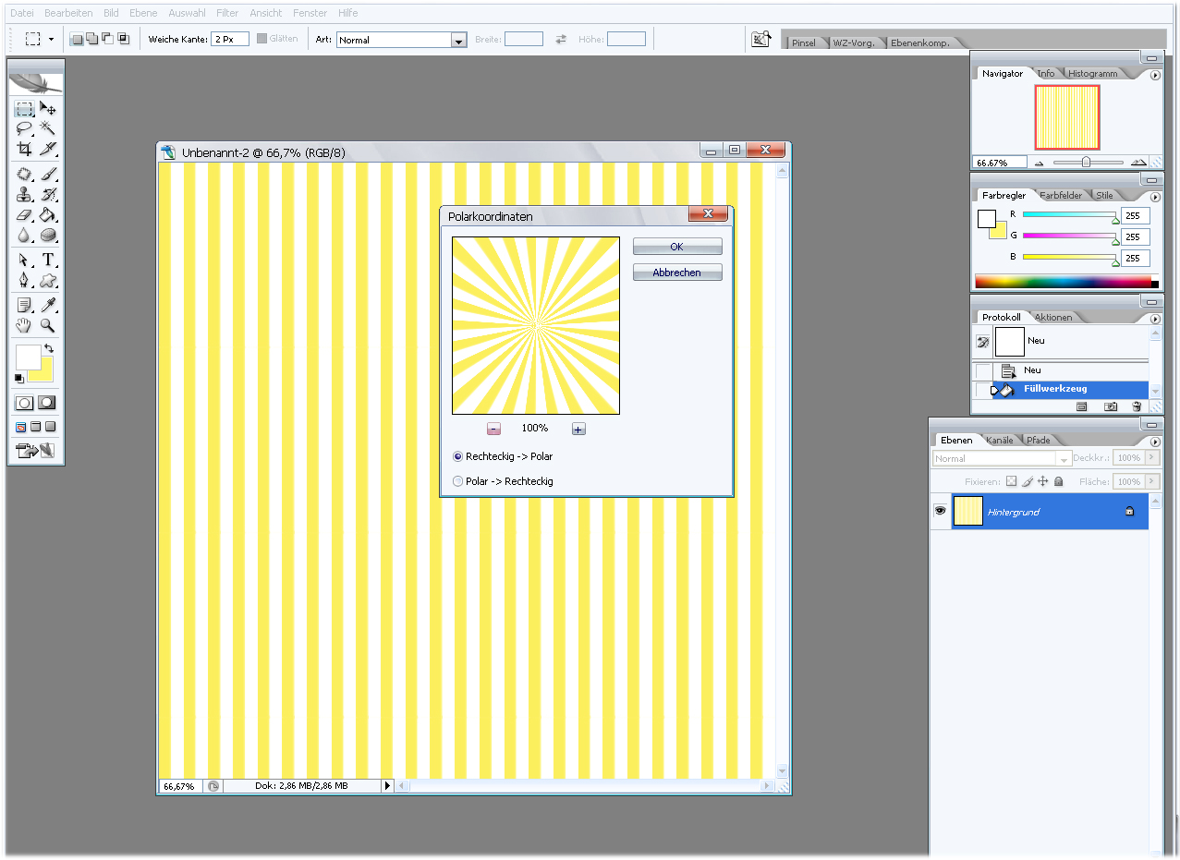1180x860 pixels.
Task: Choose the Eyedropper tool
Action: pyautogui.click(x=48, y=305)
